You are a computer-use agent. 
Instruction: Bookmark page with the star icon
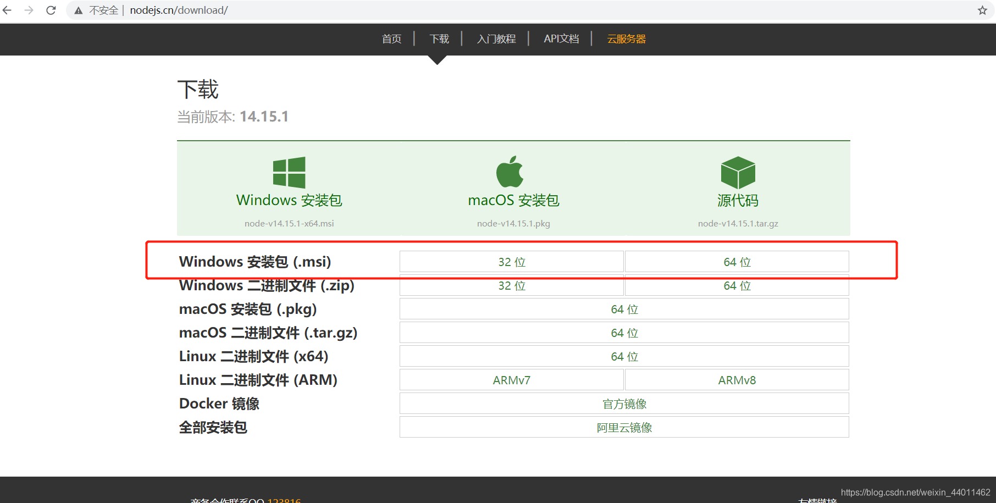(982, 10)
